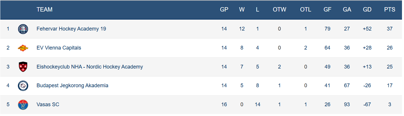
Task: Sort standings by the TEAM column header
Action: [44, 9]
